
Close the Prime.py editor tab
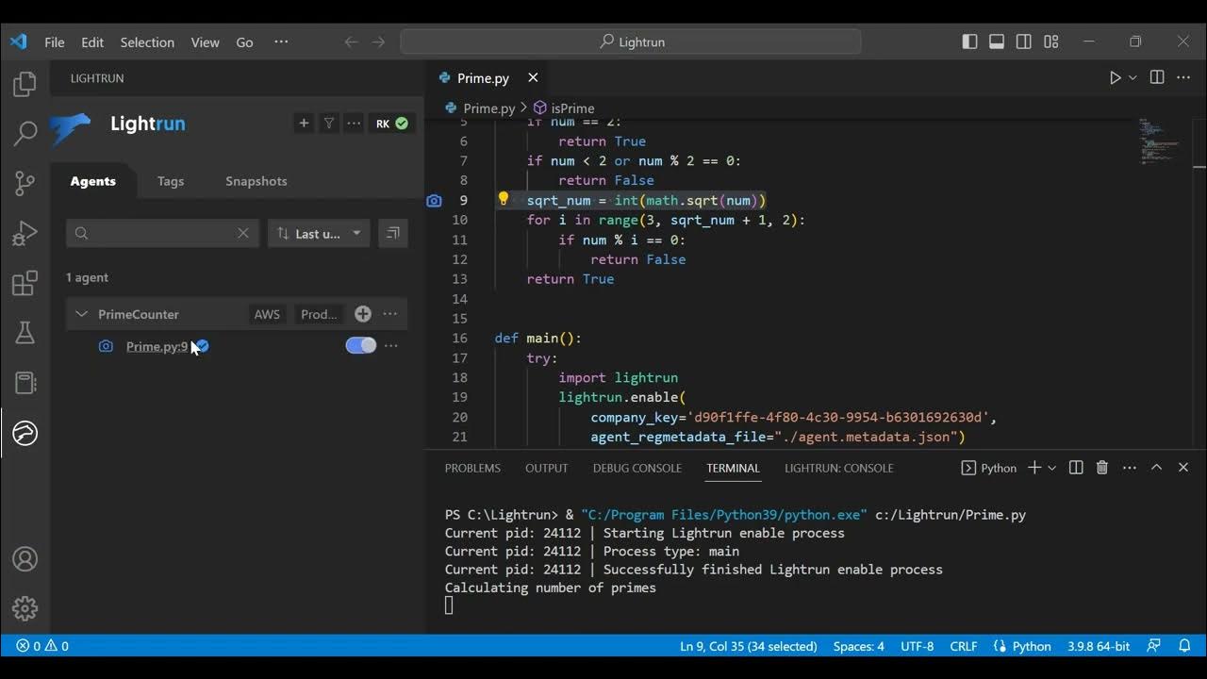[x=533, y=77]
